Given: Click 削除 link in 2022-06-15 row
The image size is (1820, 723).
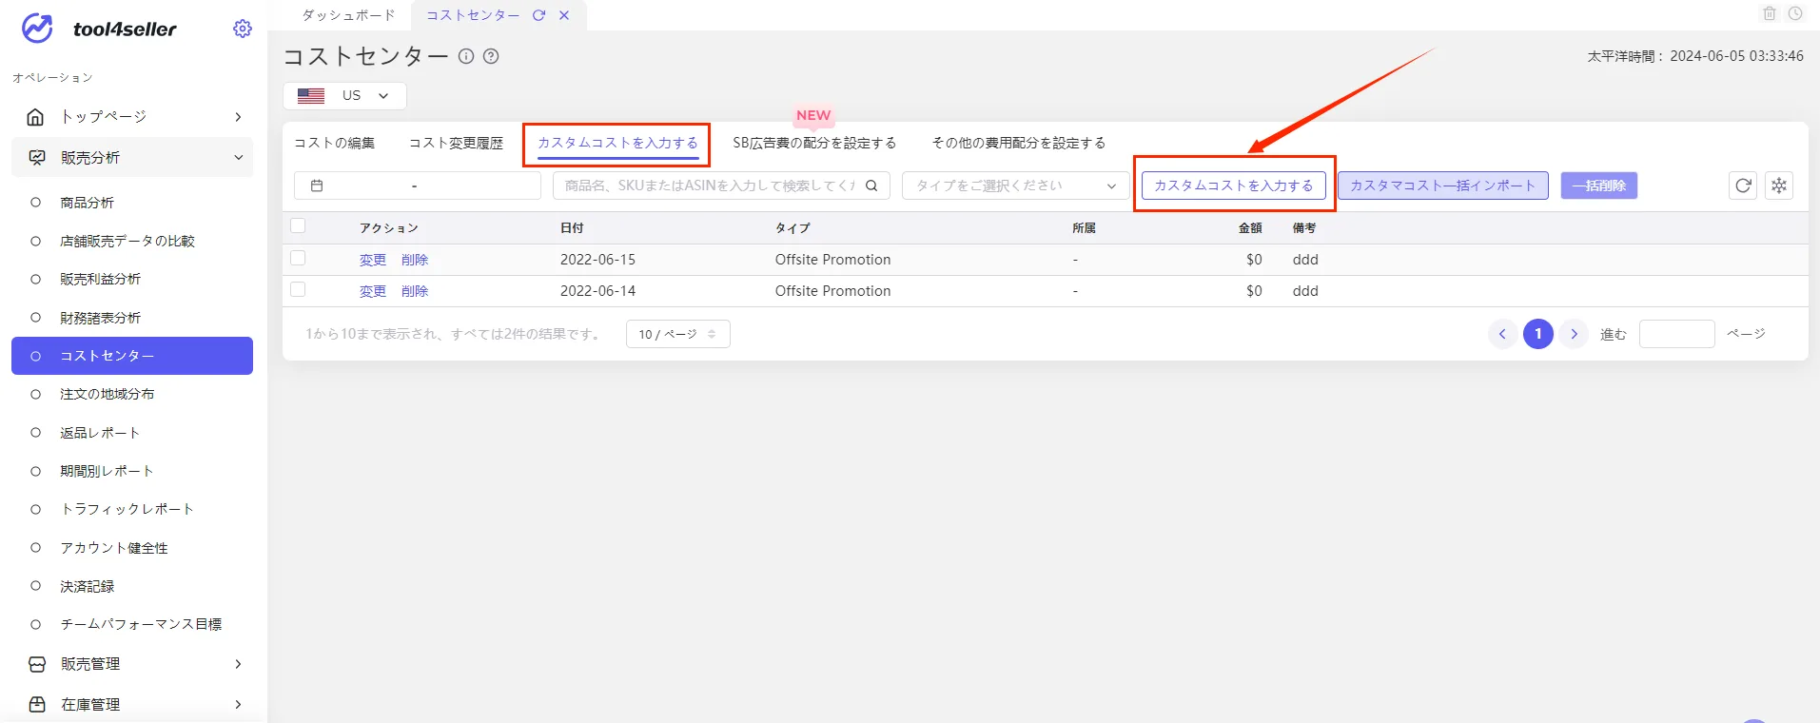Looking at the screenshot, I should pos(415,260).
